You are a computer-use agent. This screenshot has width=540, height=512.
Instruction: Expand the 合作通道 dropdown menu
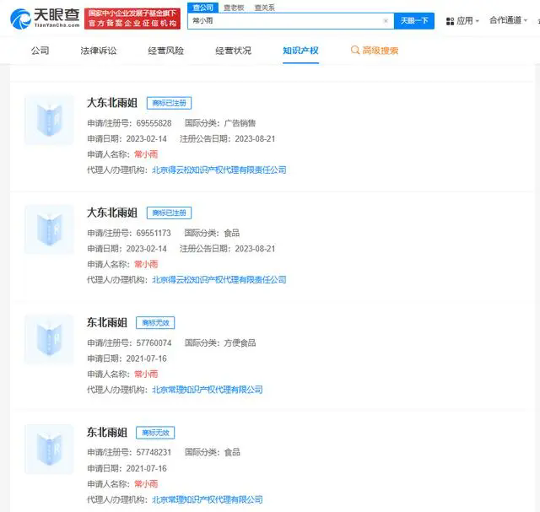pos(508,20)
